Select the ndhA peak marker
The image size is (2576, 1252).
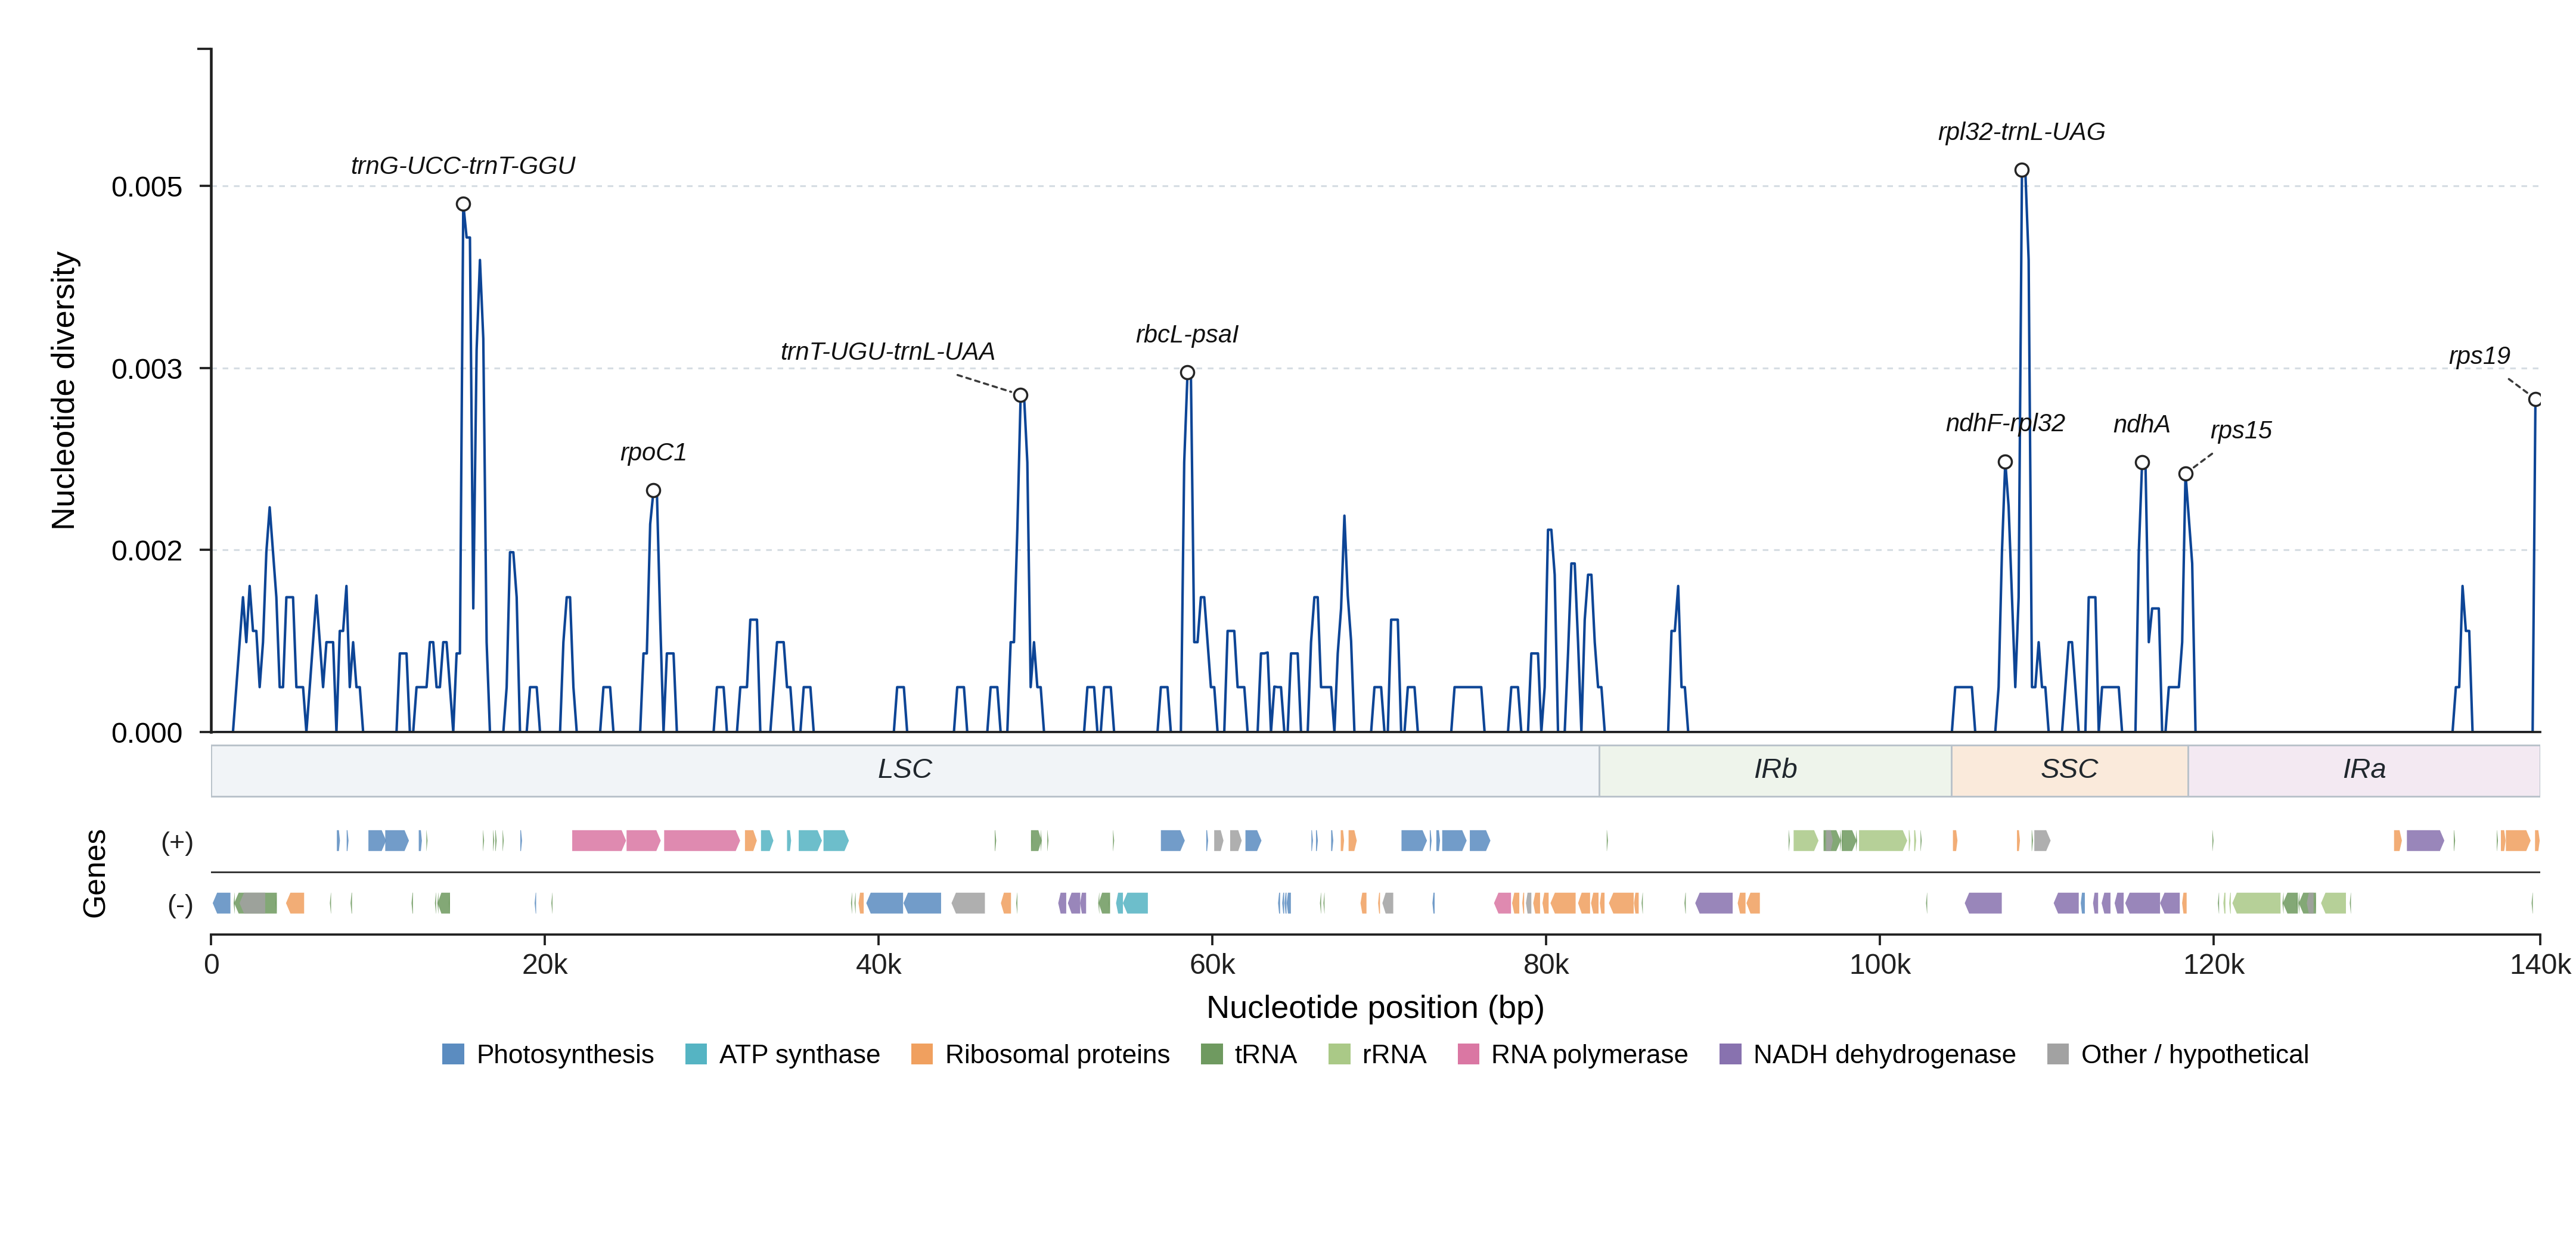2142,463
